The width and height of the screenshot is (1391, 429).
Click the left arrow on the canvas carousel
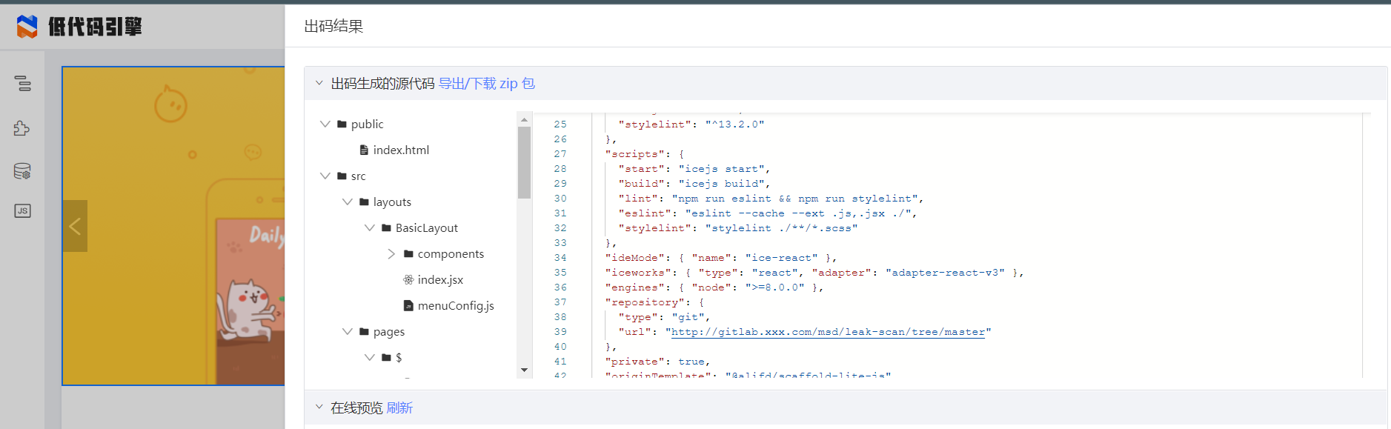pos(75,226)
